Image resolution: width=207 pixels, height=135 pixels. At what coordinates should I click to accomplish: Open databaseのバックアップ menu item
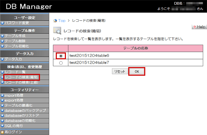[25, 111]
